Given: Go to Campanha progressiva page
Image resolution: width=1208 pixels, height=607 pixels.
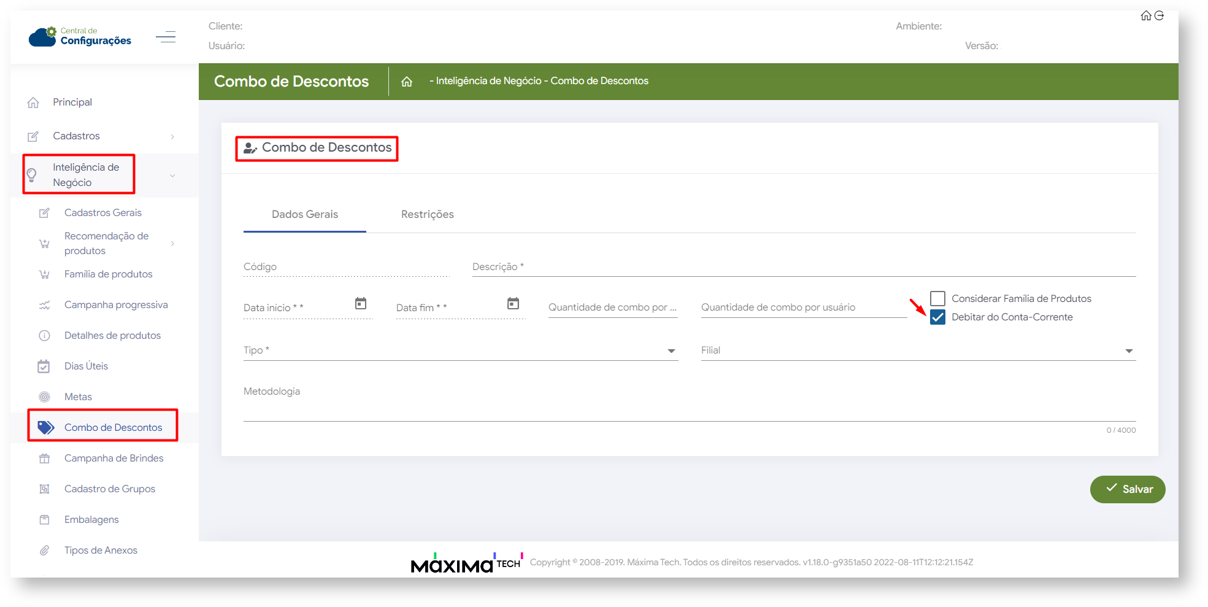Looking at the screenshot, I should click(x=116, y=305).
